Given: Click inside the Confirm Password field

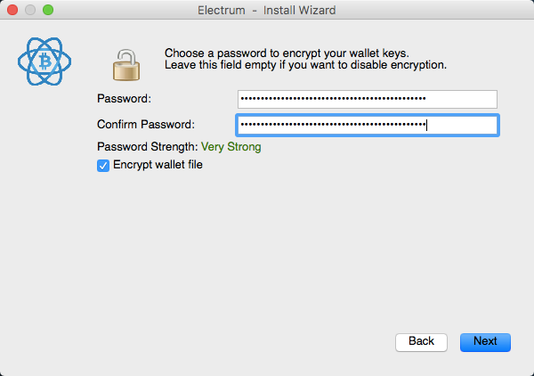Looking at the screenshot, I should pyautogui.click(x=368, y=125).
